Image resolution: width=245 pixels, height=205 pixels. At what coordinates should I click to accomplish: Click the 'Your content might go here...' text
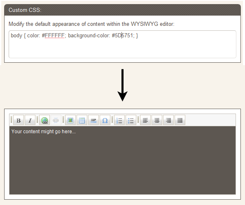44,132
